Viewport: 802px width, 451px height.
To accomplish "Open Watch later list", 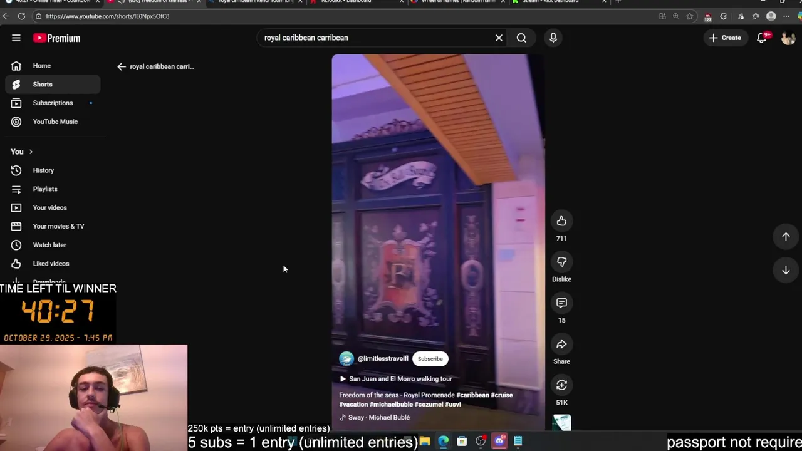I will tap(53, 245).
